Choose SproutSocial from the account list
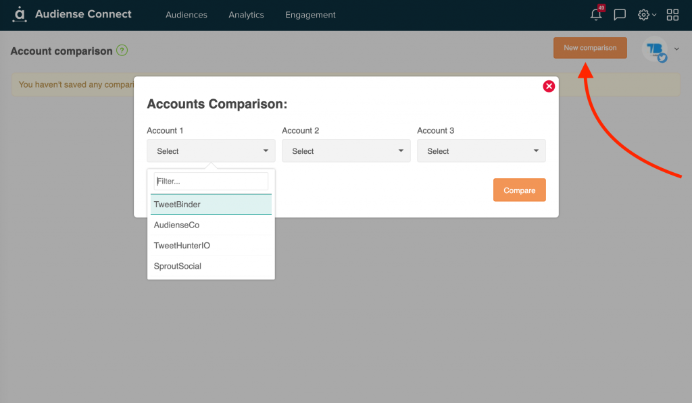 (x=211, y=266)
